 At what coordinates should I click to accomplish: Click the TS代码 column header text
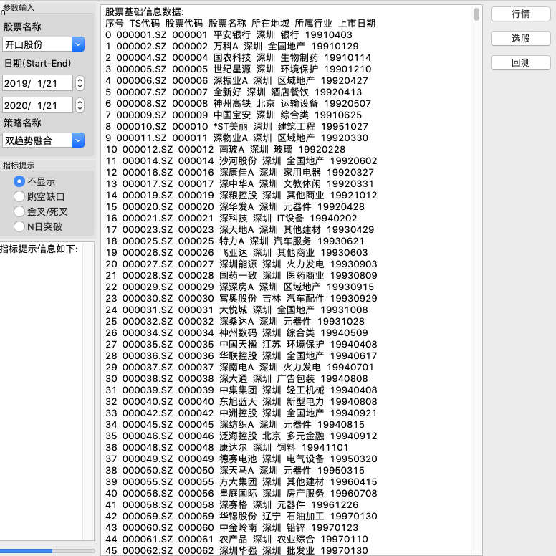tap(145, 24)
